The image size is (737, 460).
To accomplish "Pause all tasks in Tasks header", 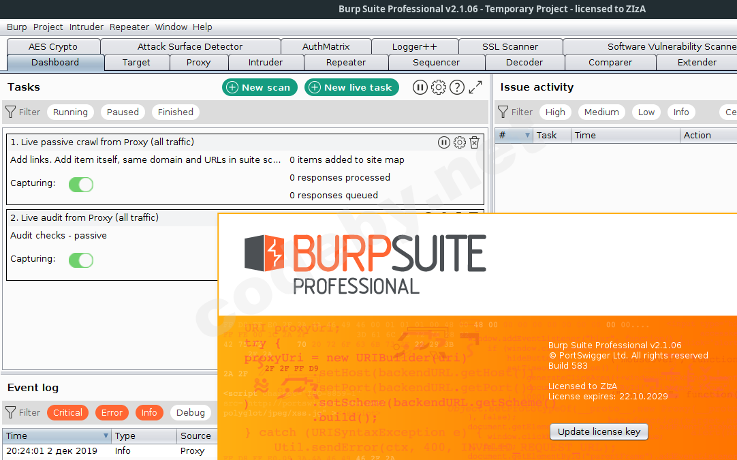I will [x=420, y=87].
